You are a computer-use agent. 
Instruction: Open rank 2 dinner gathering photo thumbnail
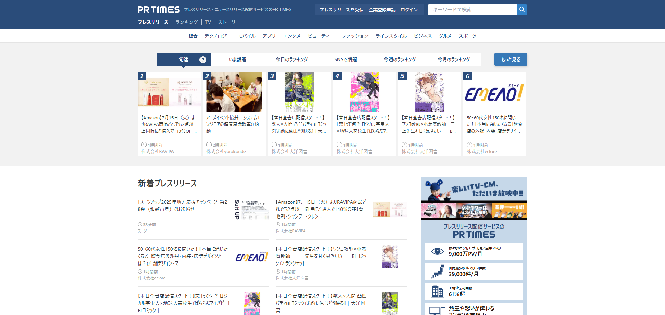pyautogui.click(x=234, y=92)
